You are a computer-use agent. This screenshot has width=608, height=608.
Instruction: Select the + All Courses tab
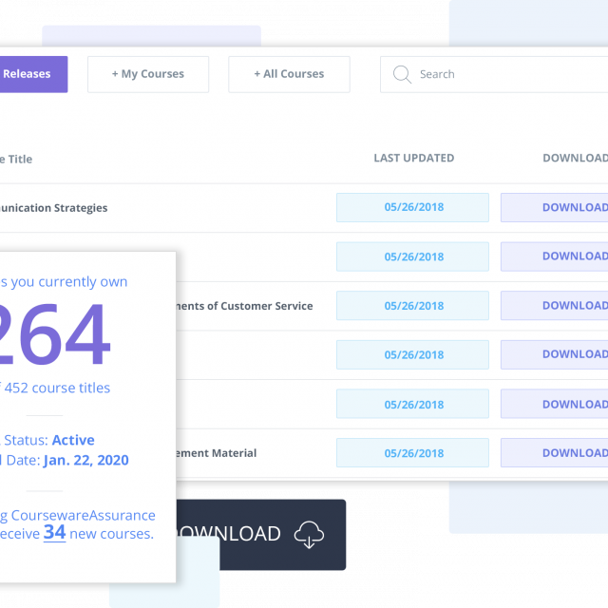(x=289, y=74)
